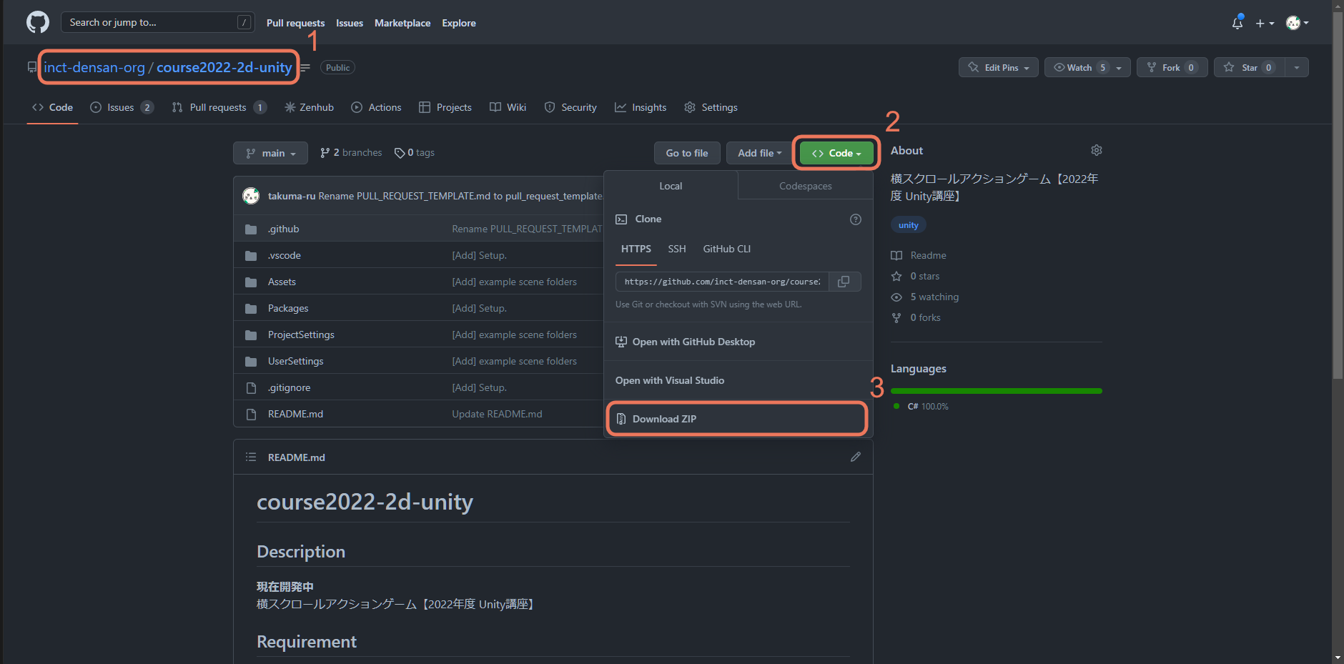
Task: Open the clone help question mark icon
Action: [x=856, y=219]
